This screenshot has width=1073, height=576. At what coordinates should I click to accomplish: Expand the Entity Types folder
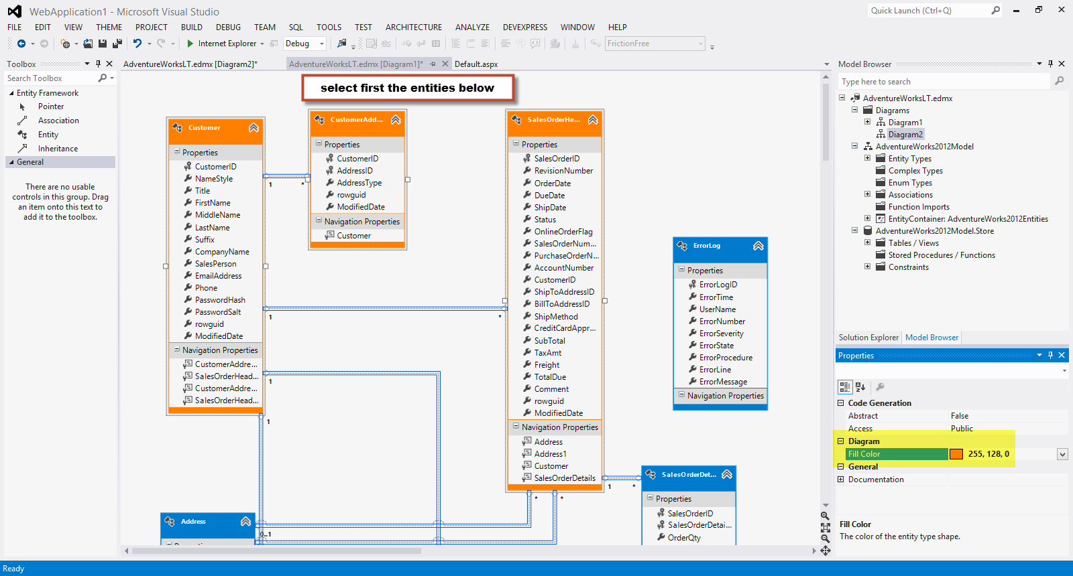[x=867, y=158]
